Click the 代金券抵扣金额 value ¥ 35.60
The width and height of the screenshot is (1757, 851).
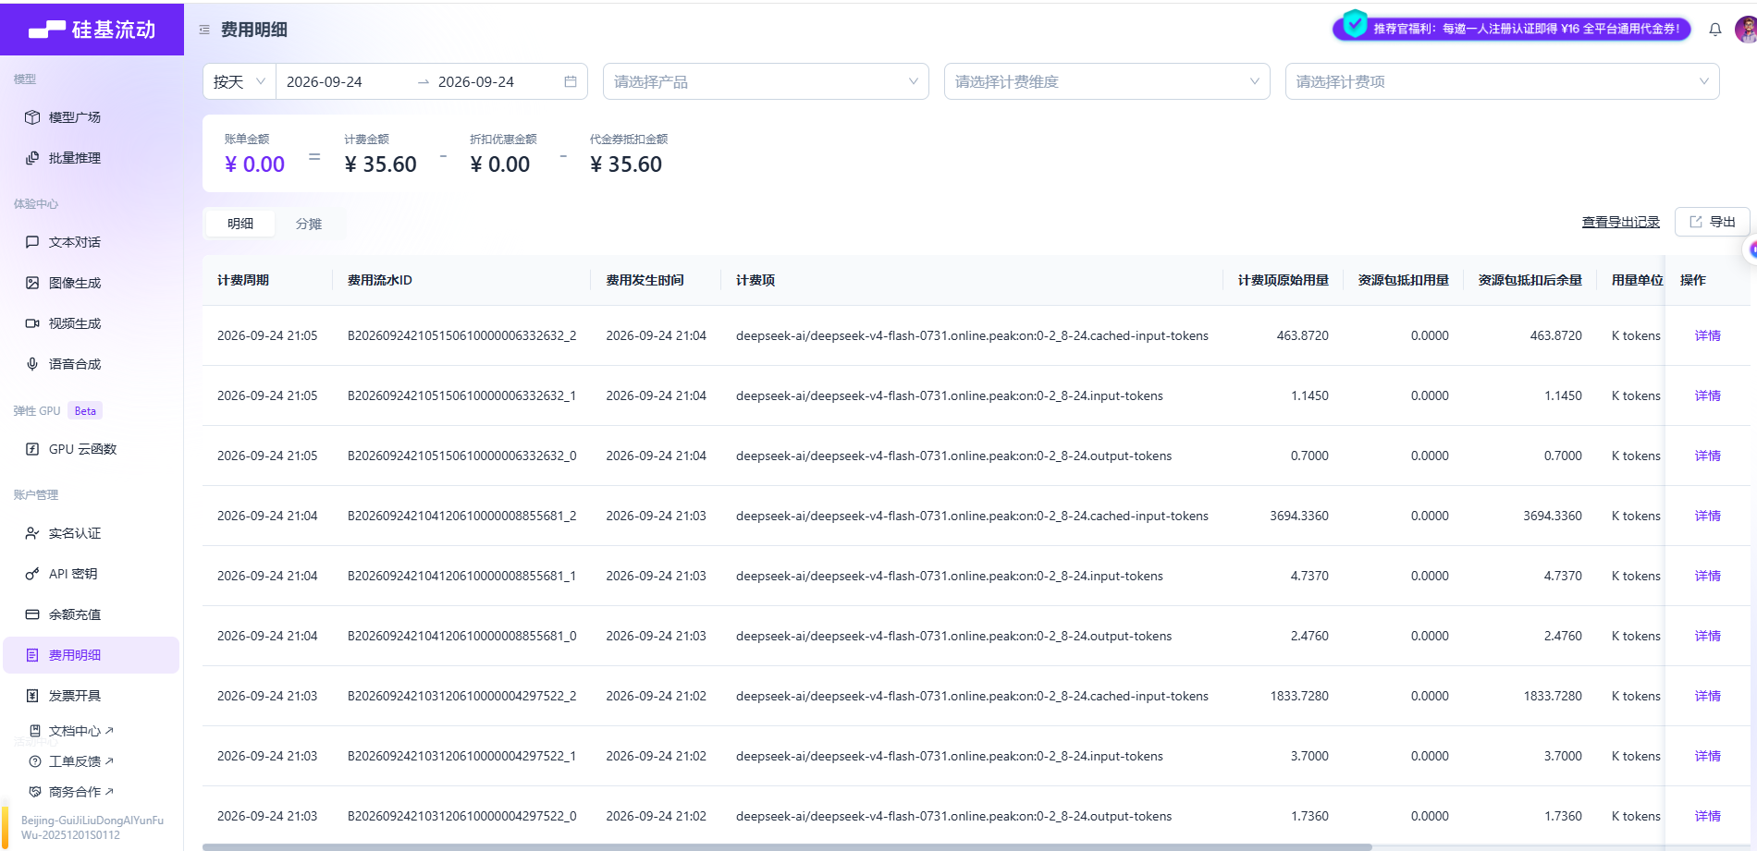(x=626, y=164)
